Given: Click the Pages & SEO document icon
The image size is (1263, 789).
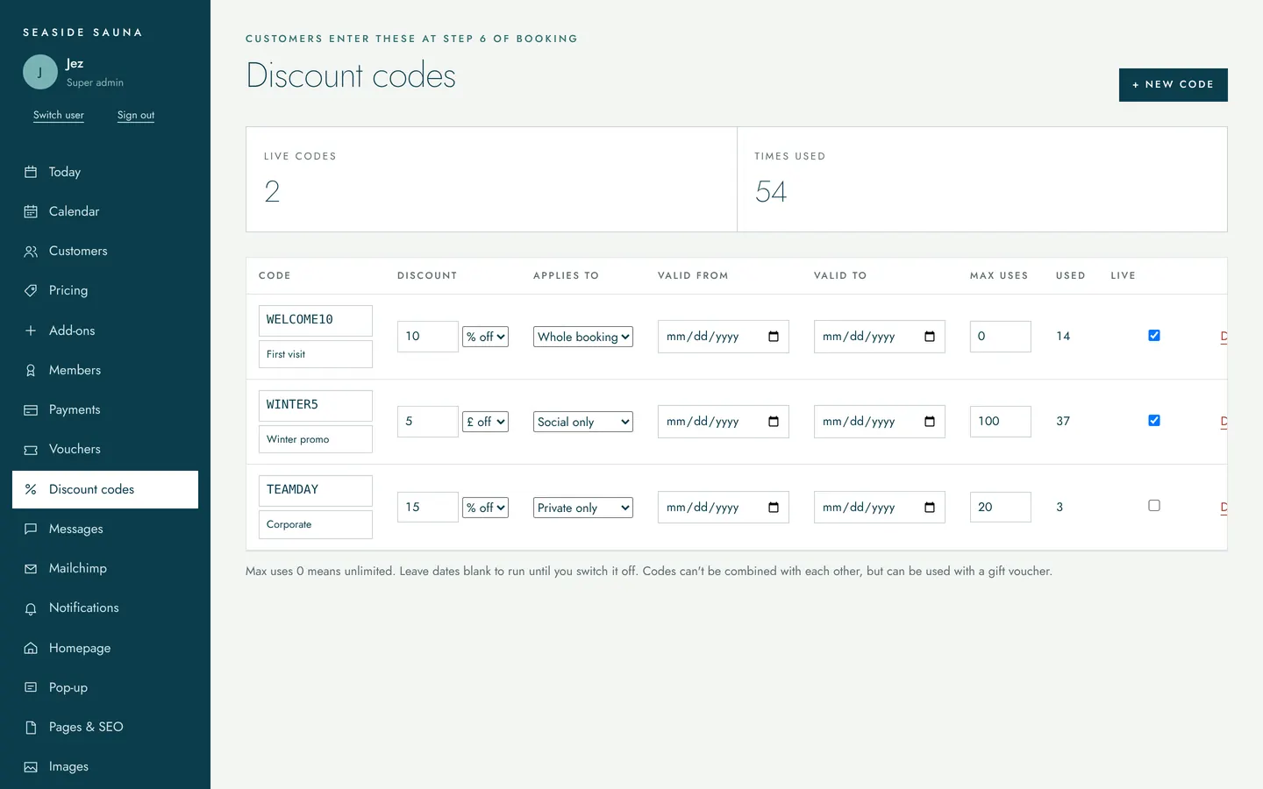Looking at the screenshot, I should (31, 728).
